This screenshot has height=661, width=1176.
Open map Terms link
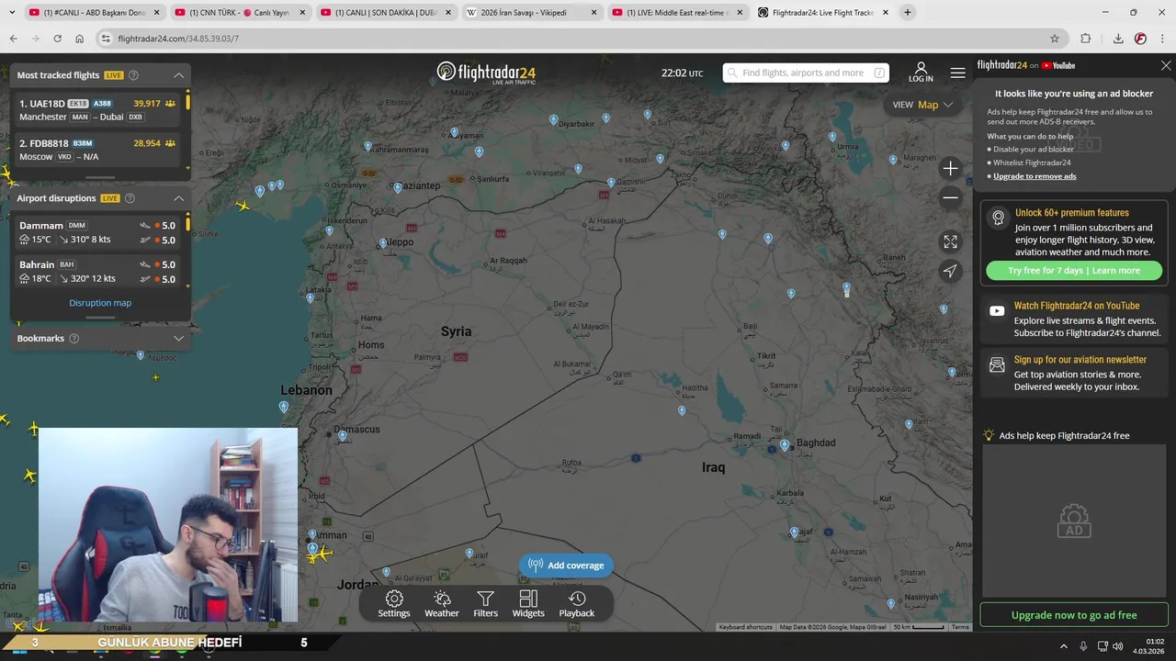point(960,627)
